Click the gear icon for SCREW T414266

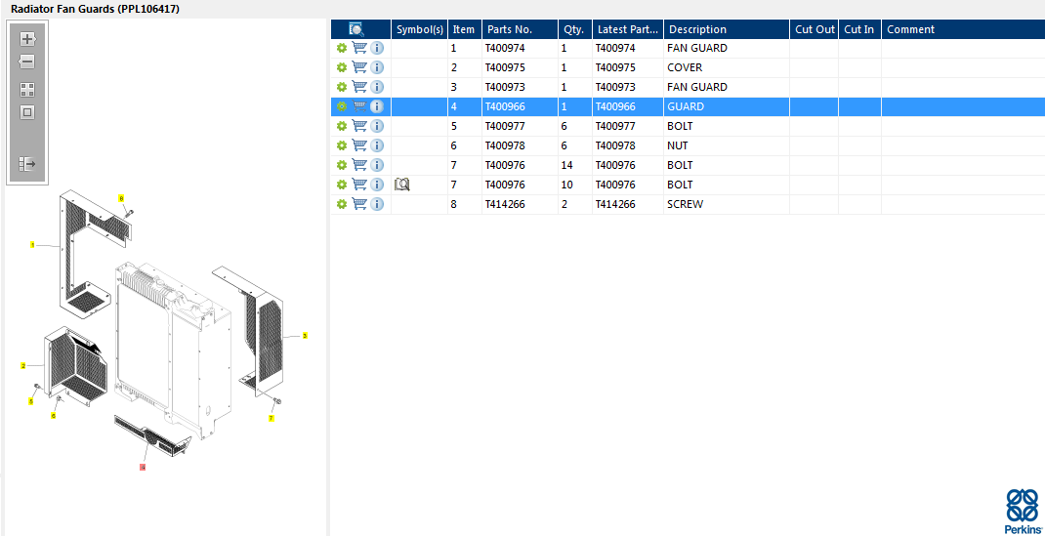[x=342, y=204]
